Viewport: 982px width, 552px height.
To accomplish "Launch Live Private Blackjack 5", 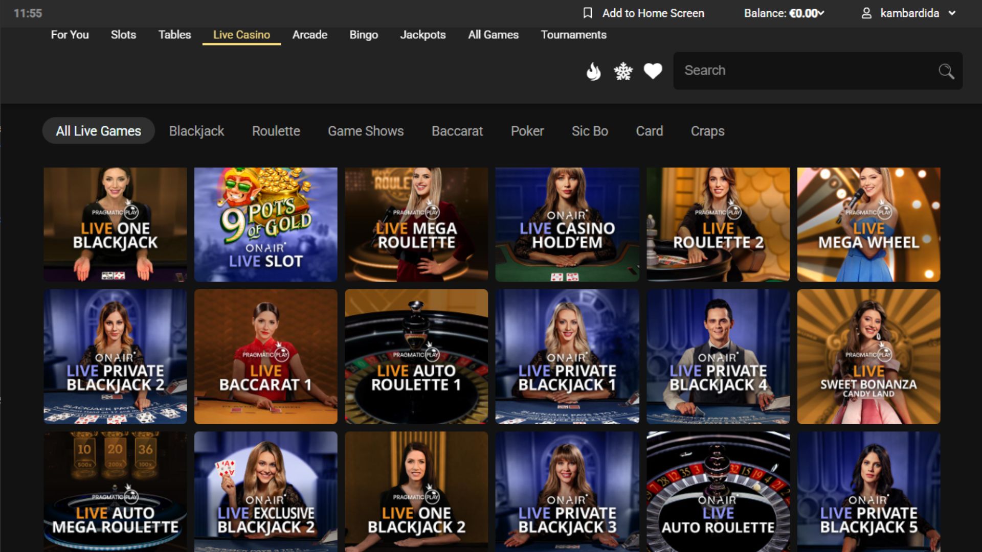I will [x=868, y=492].
